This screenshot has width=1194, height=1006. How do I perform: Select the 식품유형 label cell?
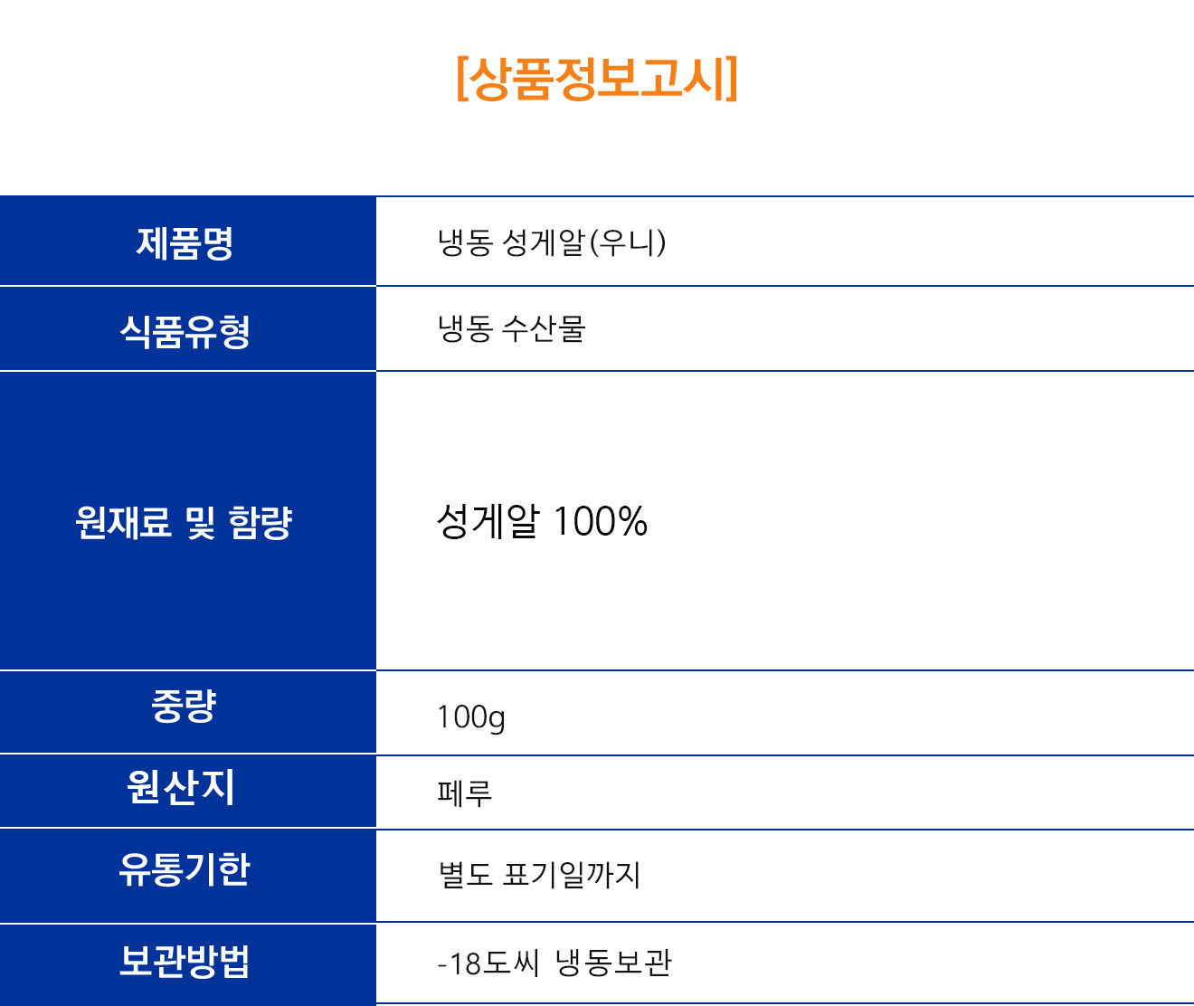(187, 329)
